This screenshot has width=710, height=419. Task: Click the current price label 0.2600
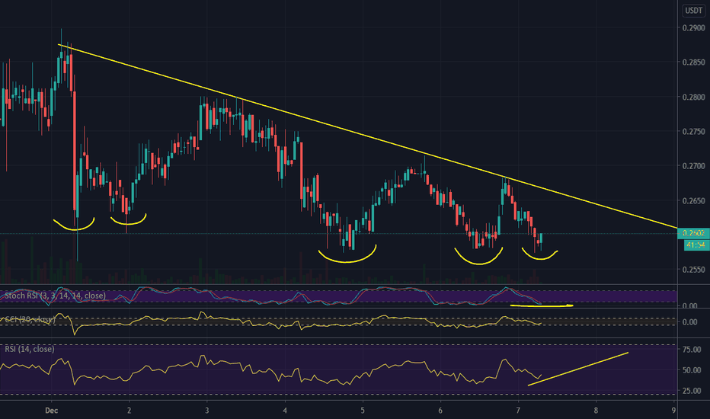(693, 233)
